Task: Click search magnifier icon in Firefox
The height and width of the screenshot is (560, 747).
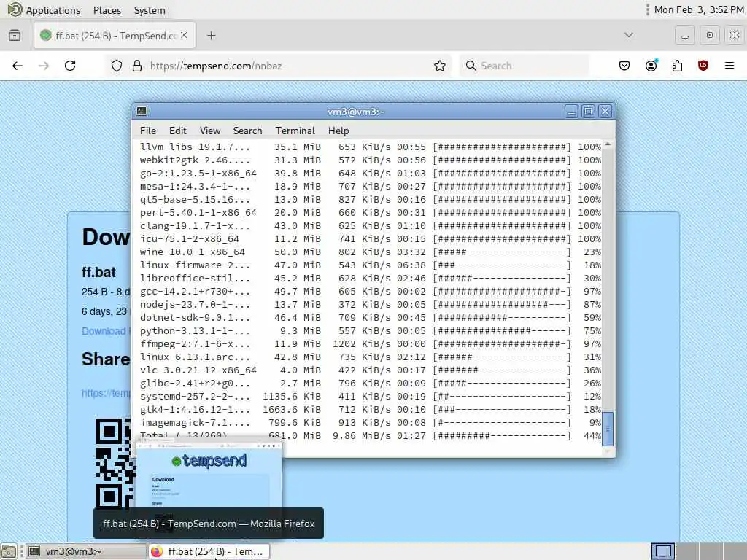Action: coord(471,66)
